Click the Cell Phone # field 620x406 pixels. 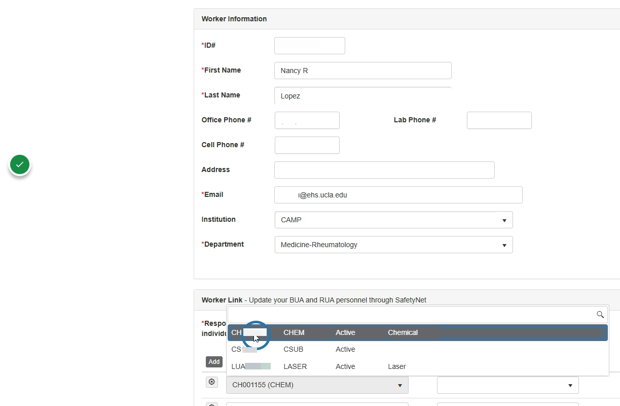click(x=307, y=145)
